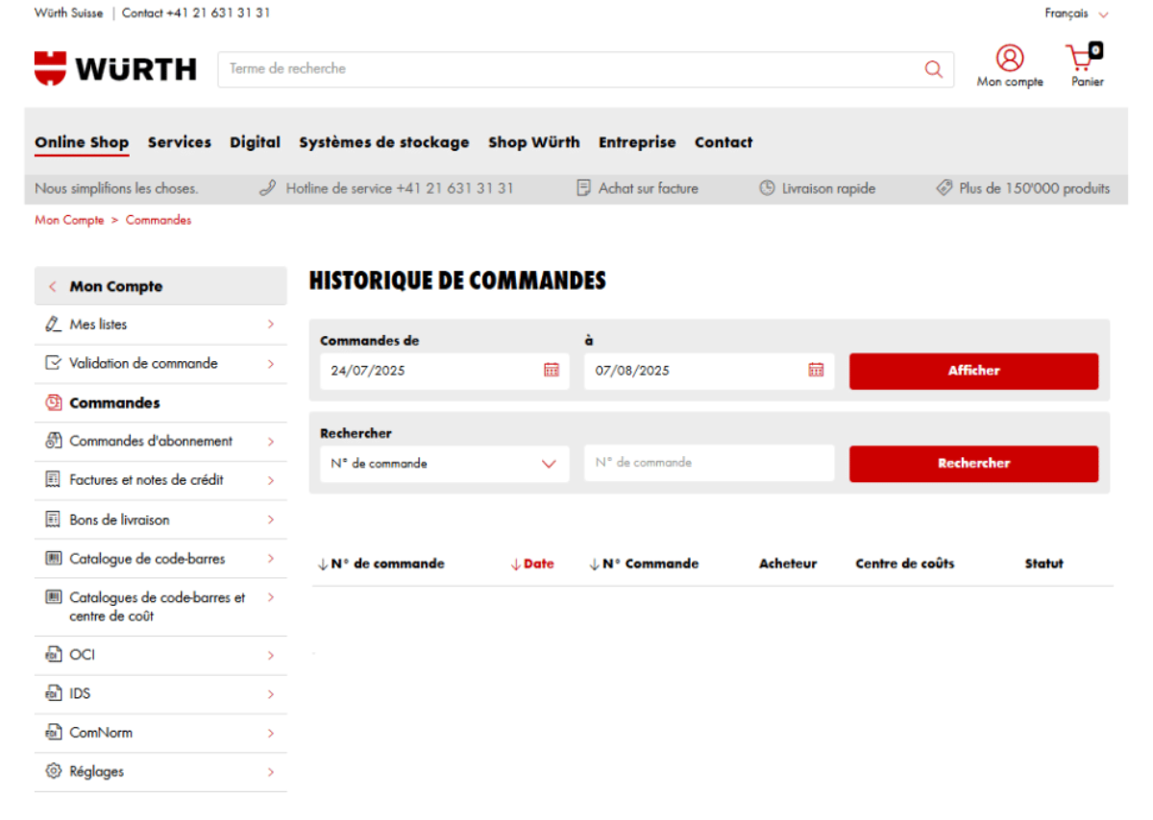Click Validation de commande checkbox icon

(53, 363)
